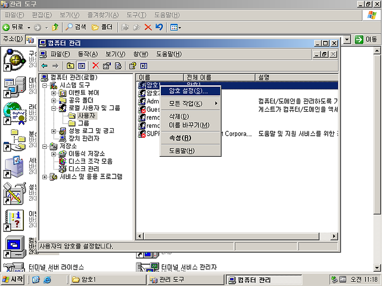382x286 pixels.
Task: Select 디스크 조각 모음 in tree
Action: 90,161
